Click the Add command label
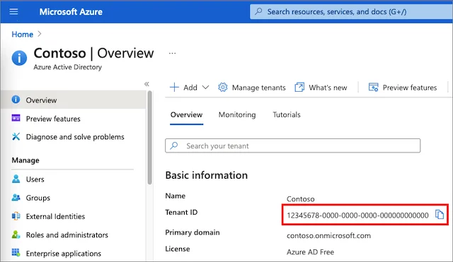453x262 pixels. click(x=190, y=88)
